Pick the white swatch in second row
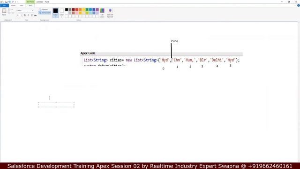Viewport: 300px width, 169px height. coord(67,13)
